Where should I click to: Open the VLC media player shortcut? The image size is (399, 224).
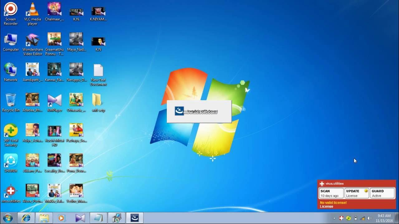click(x=32, y=14)
